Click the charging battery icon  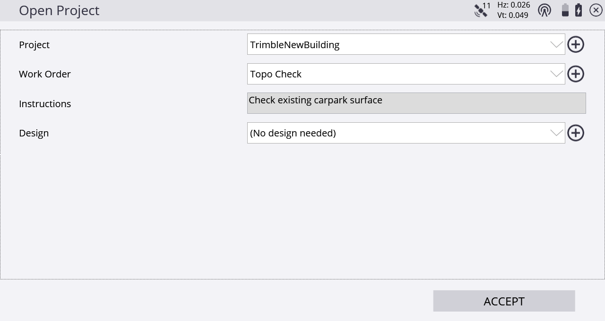(x=579, y=10)
